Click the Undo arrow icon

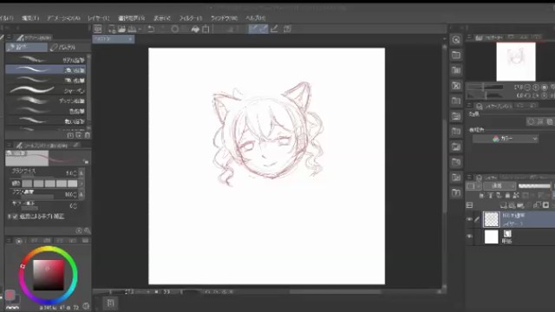point(151,29)
